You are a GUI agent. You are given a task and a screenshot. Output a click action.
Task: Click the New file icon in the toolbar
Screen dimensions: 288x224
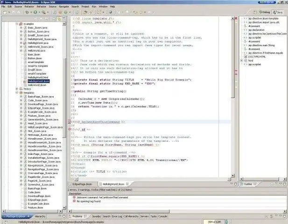coord(4,12)
